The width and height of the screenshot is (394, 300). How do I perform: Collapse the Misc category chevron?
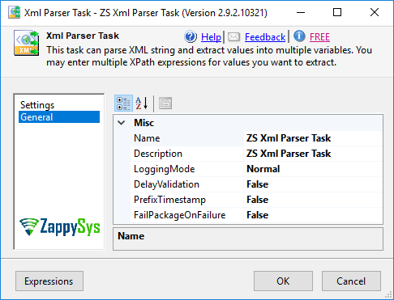(122, 123)
